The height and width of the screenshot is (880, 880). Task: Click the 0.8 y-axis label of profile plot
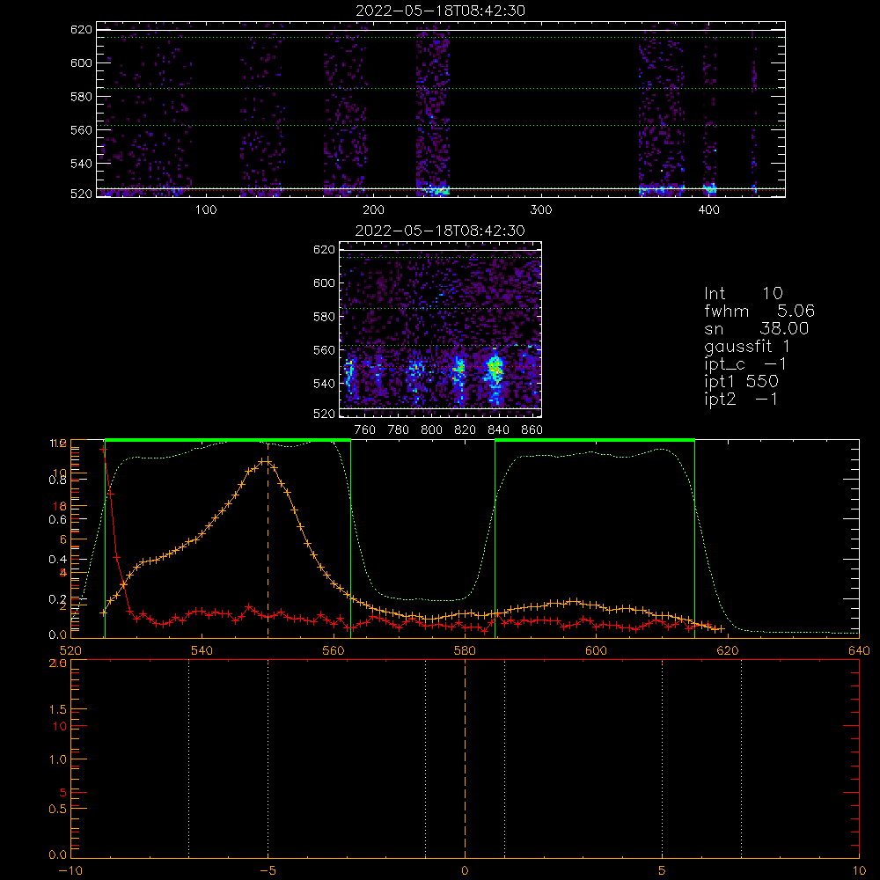point(57,480)
